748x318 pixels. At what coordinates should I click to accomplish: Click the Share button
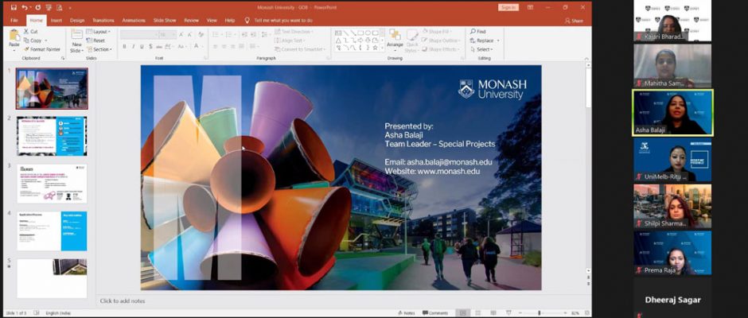click(x=575, y=21)
